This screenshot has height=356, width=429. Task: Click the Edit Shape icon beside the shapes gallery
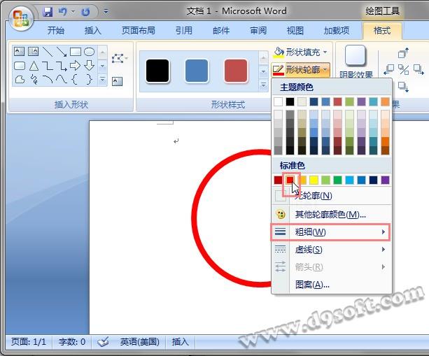(118, 57)
